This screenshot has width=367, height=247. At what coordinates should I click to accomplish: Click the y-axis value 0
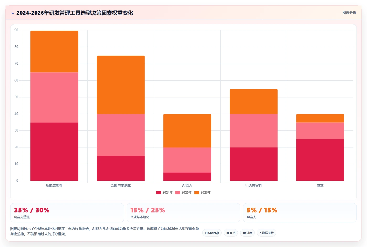tap(17, 180)
